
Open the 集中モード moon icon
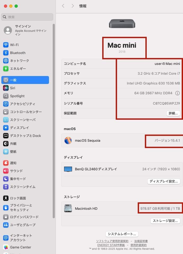6,179
